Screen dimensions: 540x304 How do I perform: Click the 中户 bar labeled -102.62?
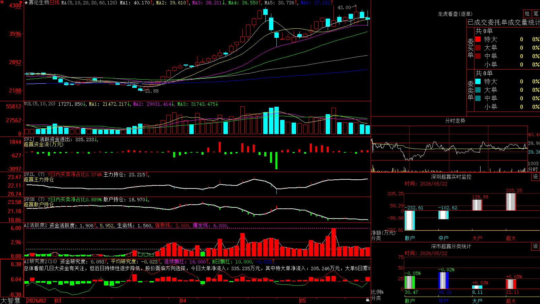pyautogui.click(x=443, y=215)
